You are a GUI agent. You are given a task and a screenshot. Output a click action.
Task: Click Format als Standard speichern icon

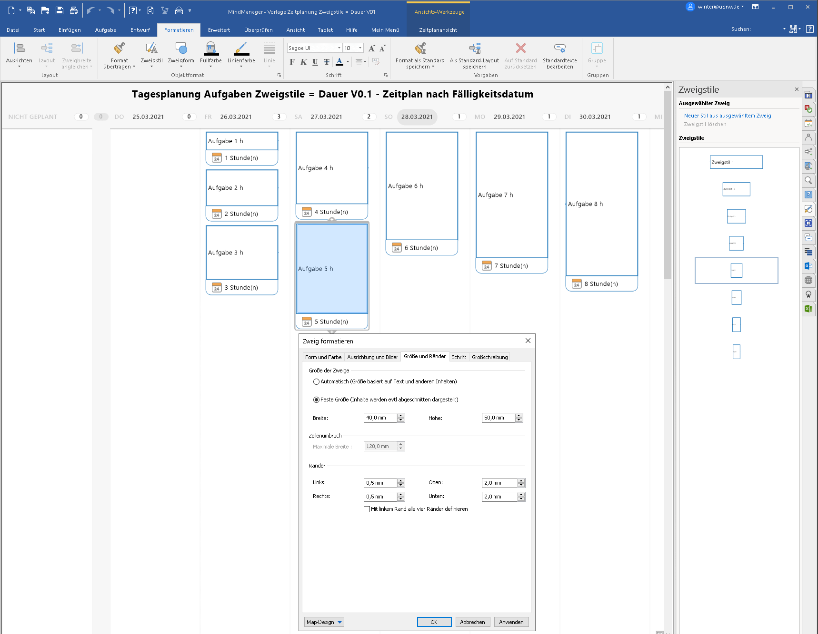[x=420, y=48]
